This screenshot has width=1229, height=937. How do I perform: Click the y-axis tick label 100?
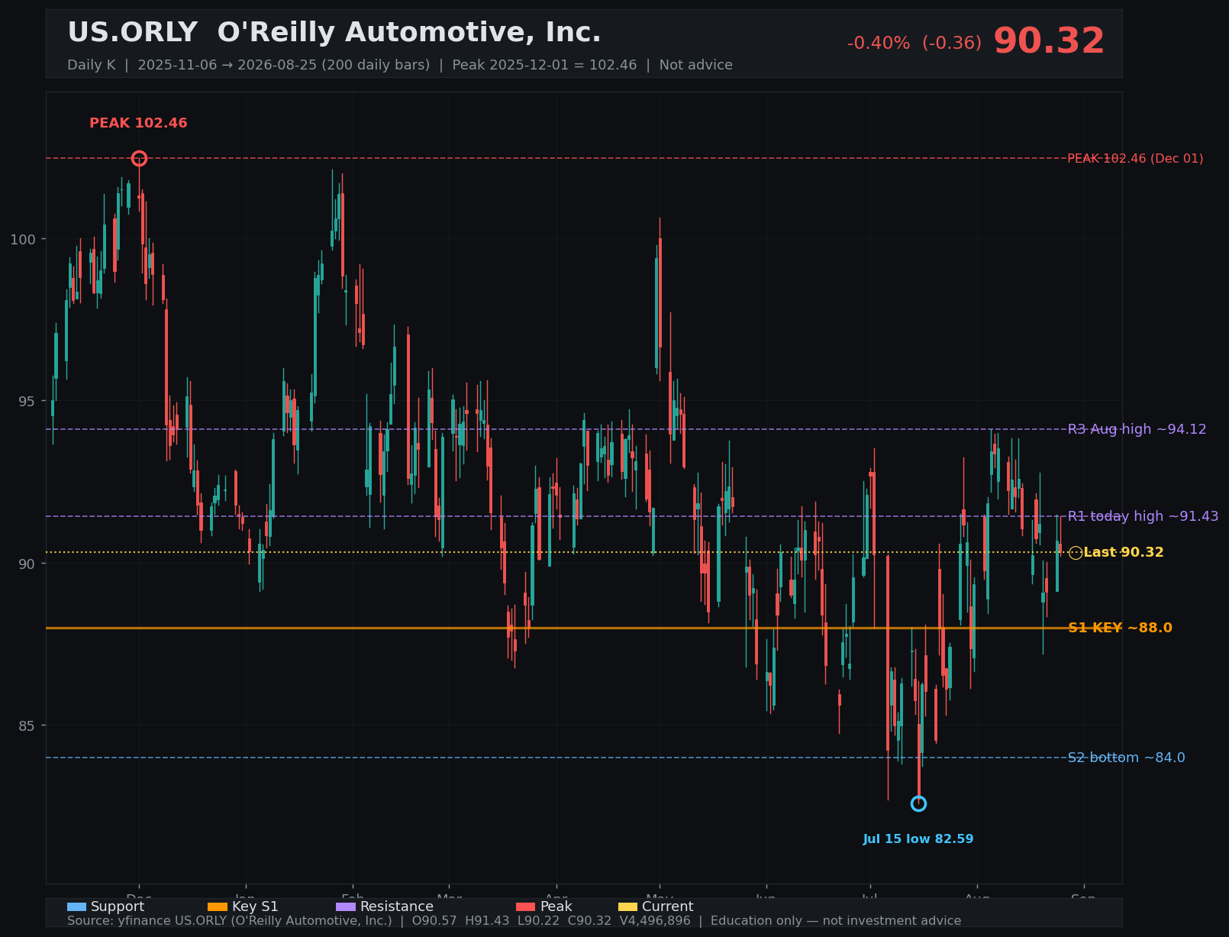click(23, 239)
